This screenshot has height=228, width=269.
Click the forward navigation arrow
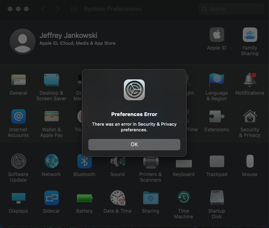click(x=58, y=9)
